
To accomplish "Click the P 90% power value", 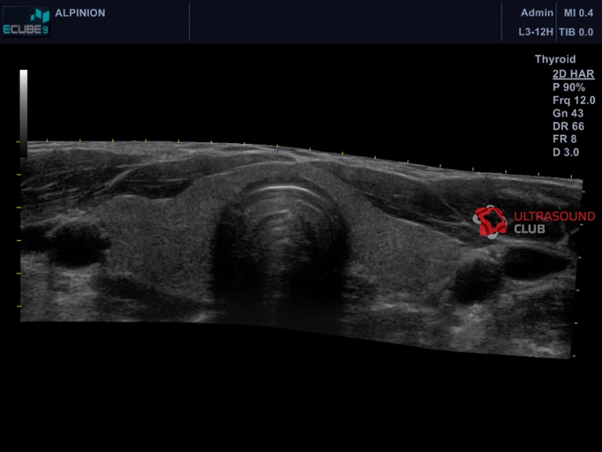I will (x=569, y=87).
